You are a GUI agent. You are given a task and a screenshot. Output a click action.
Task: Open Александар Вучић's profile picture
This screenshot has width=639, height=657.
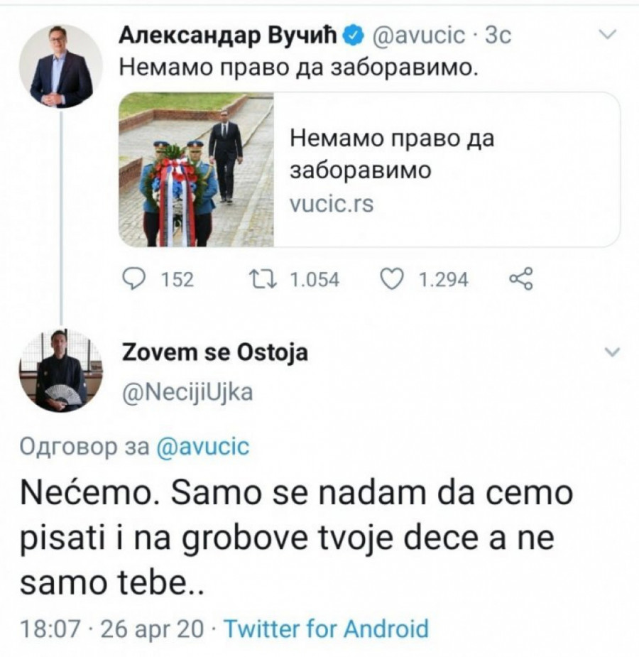(61, 65)
